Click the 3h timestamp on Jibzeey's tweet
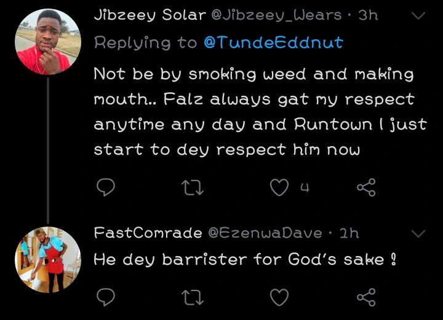 [368, 16]
